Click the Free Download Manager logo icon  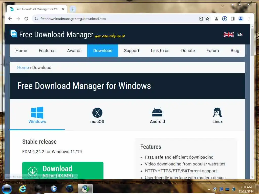(14, 34)
